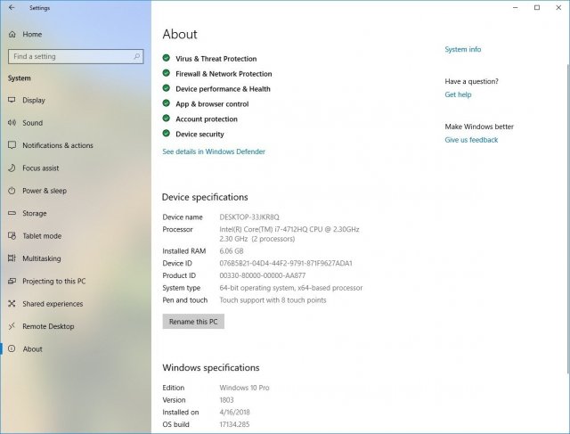Minimize the Settings window
Viewport: 570px width, 434px height.
coord(516,7)
